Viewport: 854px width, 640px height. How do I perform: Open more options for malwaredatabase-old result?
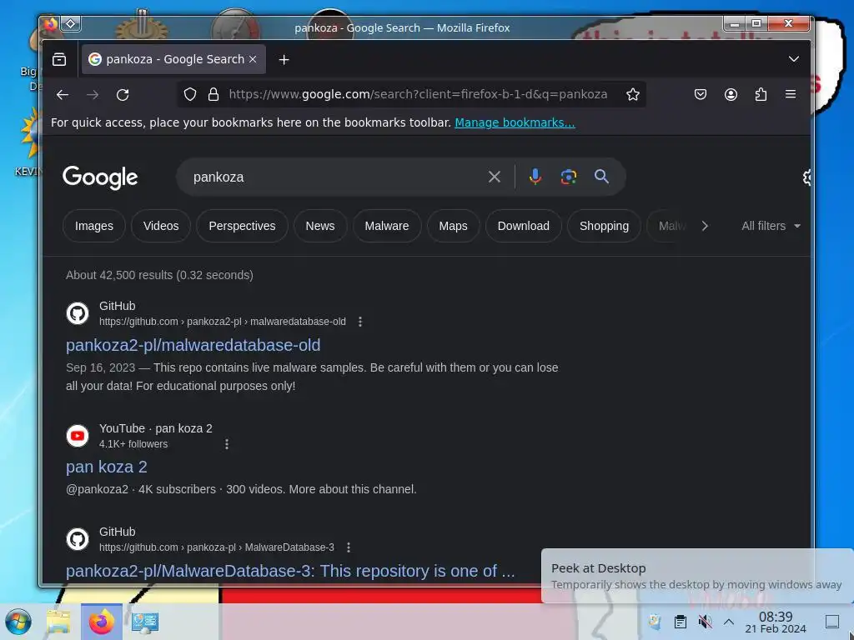(x=360, y=322)
